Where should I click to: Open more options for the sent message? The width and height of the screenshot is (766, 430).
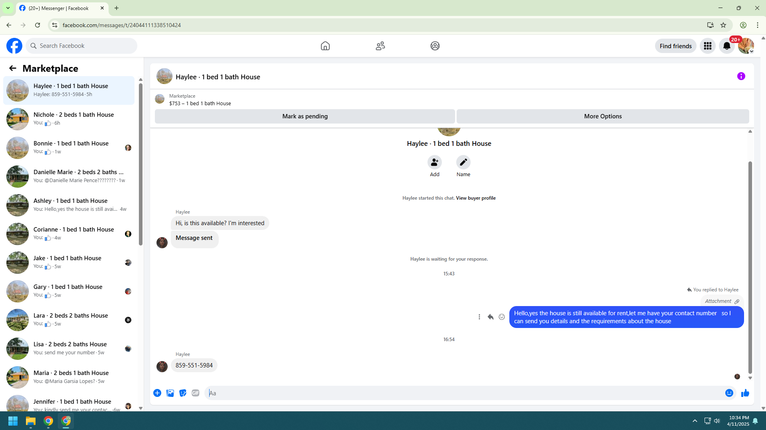(x=479, y=317)
